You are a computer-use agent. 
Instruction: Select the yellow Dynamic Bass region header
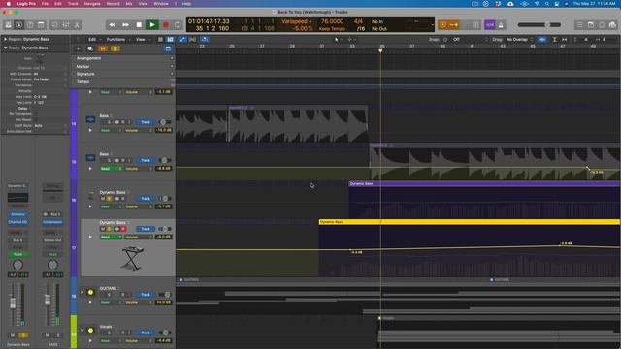pyautogui.click(x=470, y=222)
